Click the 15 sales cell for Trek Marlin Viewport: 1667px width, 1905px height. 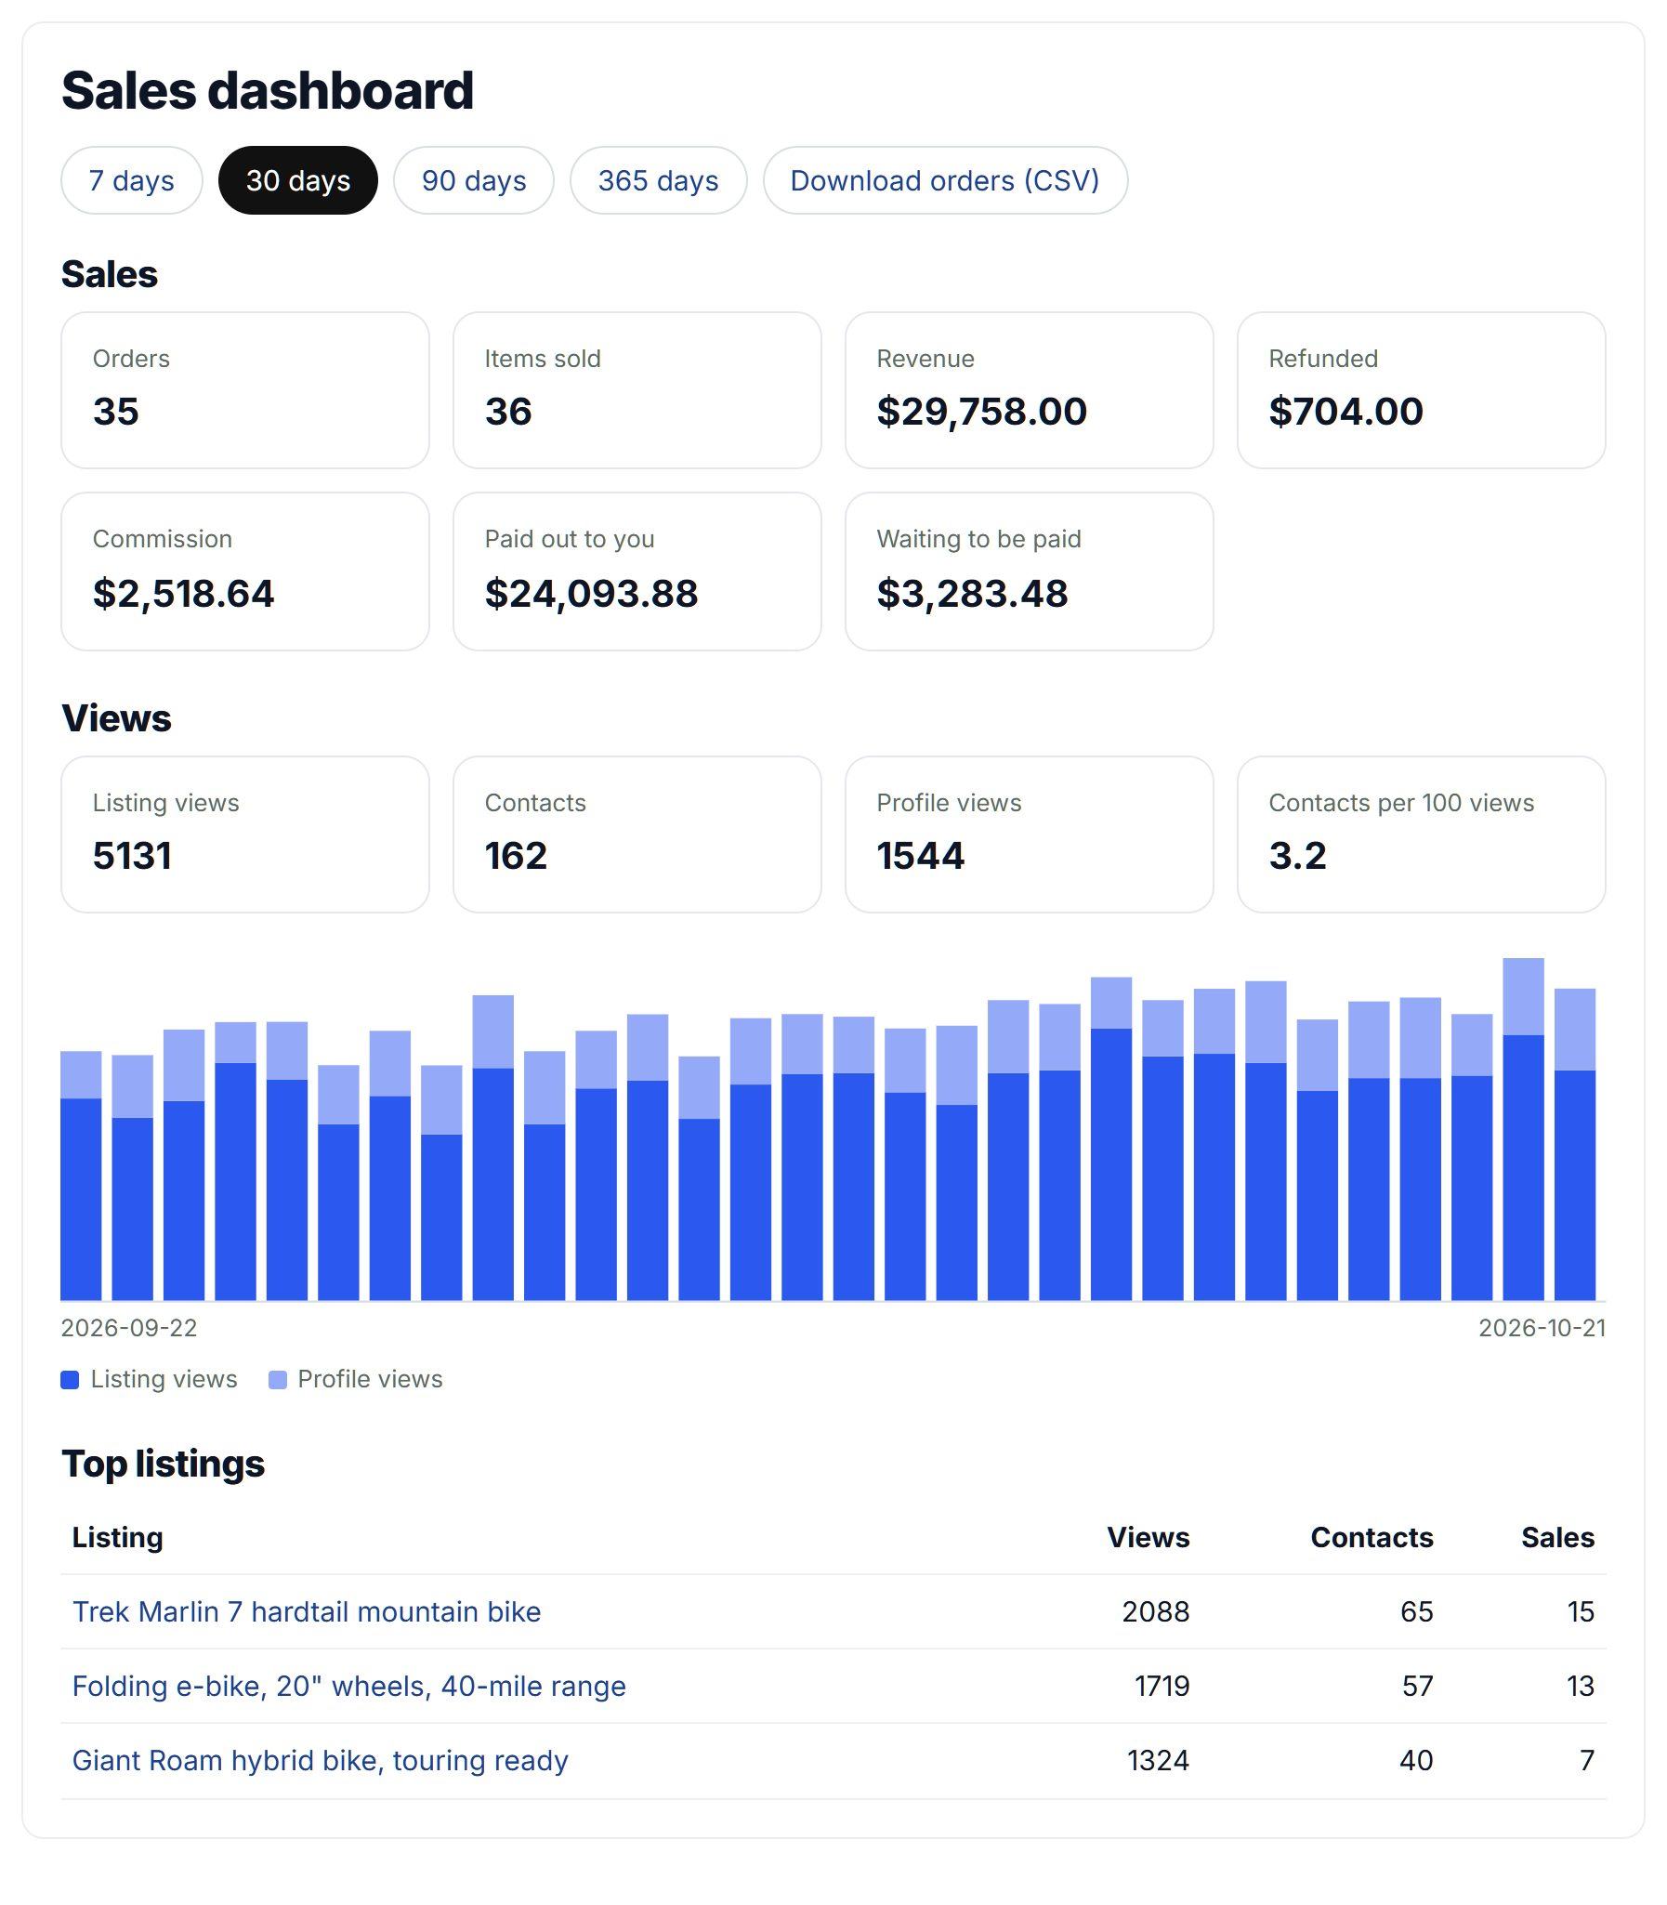pos(1581,1611)
